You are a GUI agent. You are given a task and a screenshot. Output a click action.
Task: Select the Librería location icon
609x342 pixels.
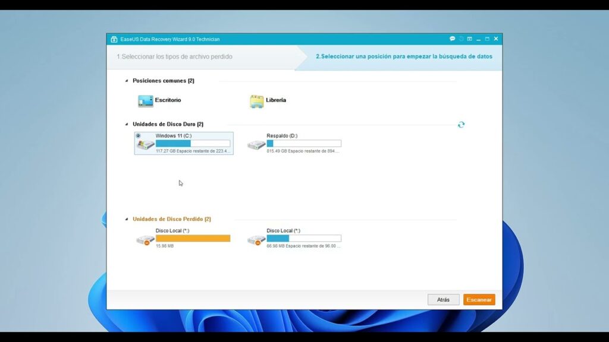coord(257,100)
